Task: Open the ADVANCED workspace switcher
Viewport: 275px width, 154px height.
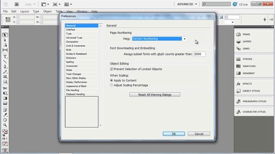Action: [x=187, y=4]
